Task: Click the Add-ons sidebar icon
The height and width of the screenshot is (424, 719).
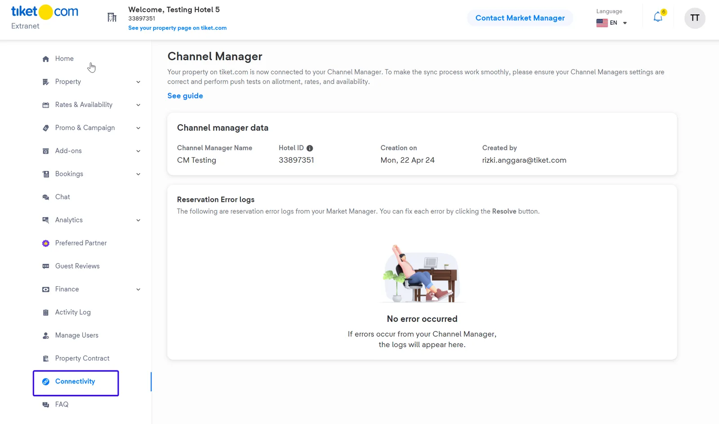Action: 45,151
